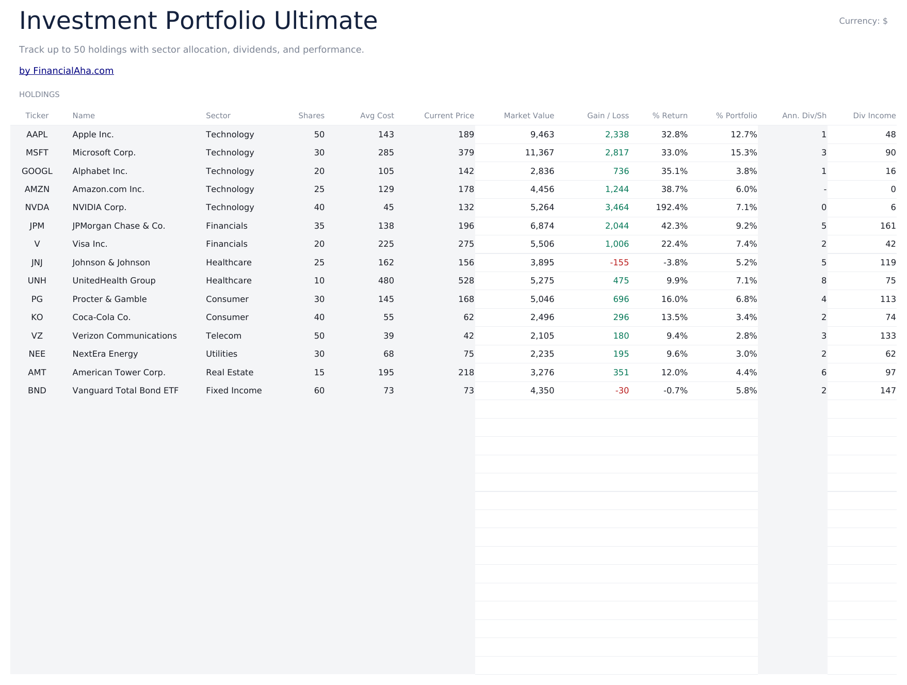Click the 192.4% return cell
907x685 pixels.
[672, 208]
